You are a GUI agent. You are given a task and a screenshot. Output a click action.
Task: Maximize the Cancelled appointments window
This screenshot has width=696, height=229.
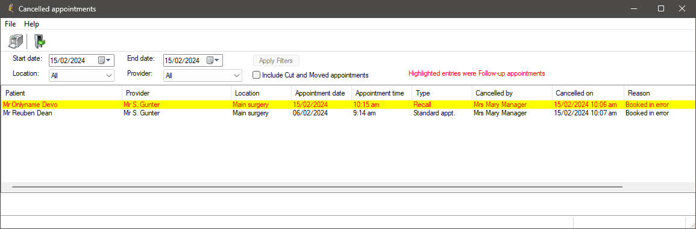point(661,8)
